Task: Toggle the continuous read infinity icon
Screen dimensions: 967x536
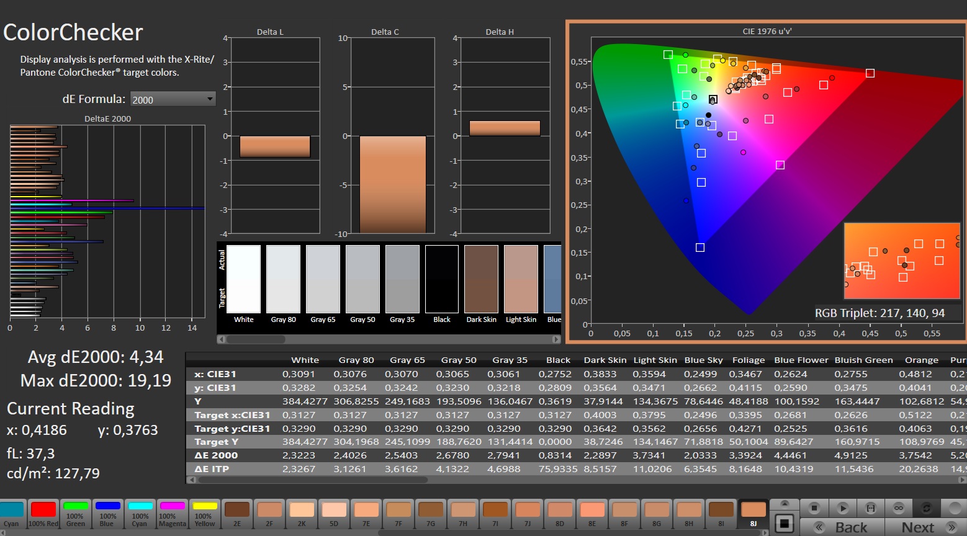Action: click(x=899, y=508)
